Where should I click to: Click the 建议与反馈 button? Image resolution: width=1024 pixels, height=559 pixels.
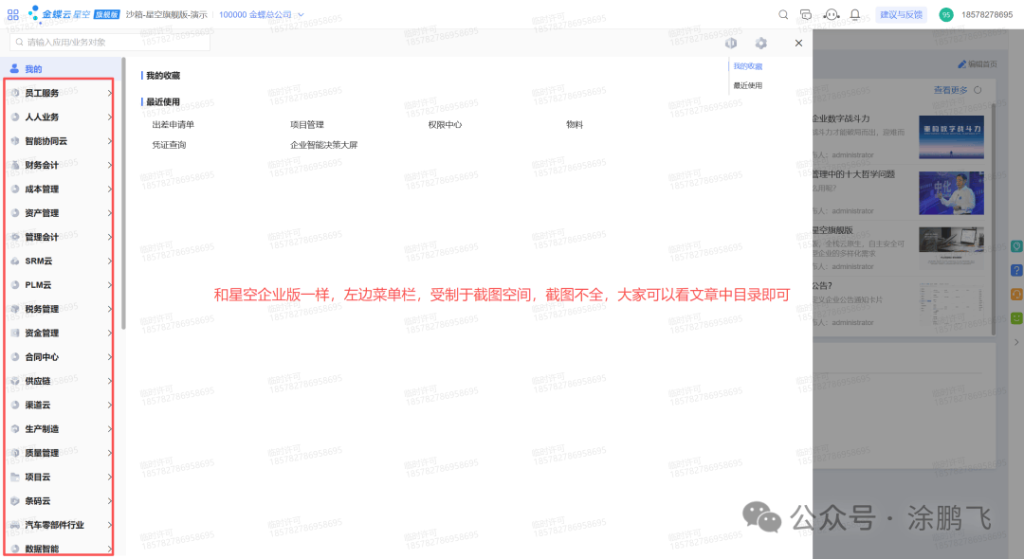point(901,14)
